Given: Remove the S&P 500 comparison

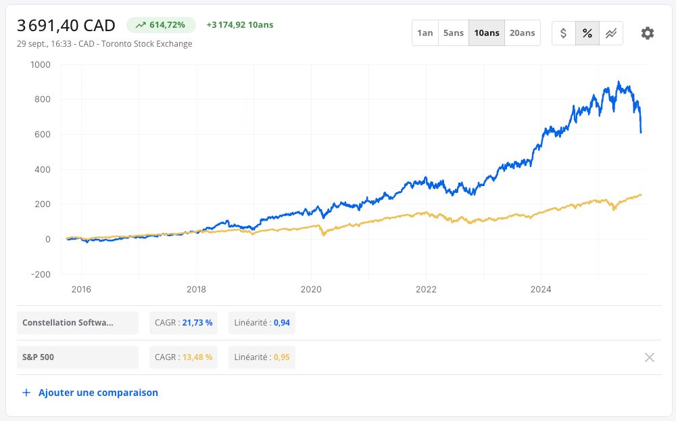Looking at the screenshot, I should point(649,357).
